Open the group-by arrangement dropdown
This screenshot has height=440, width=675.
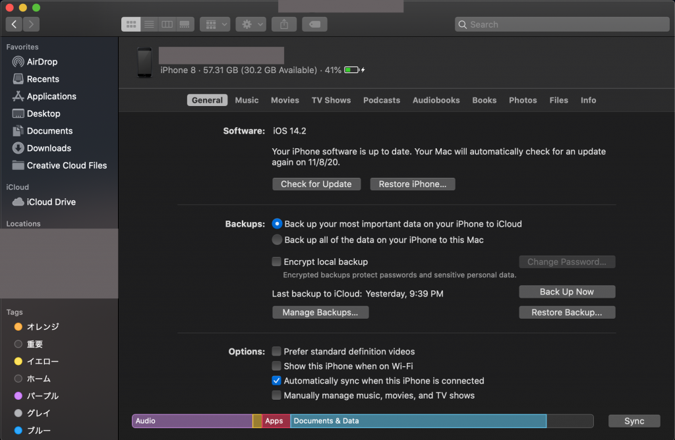(x=215, y=24)
